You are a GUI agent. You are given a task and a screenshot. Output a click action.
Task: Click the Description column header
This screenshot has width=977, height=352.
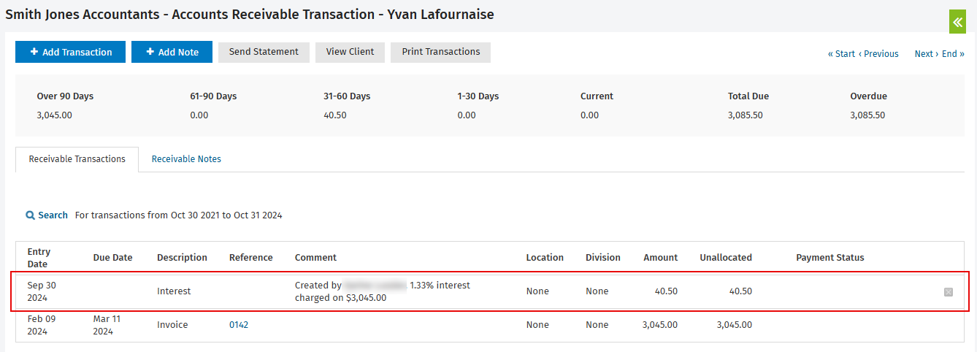click(x=182, y=258)
